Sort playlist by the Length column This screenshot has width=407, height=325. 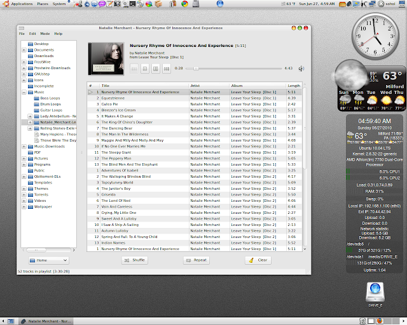pos(294,86)
